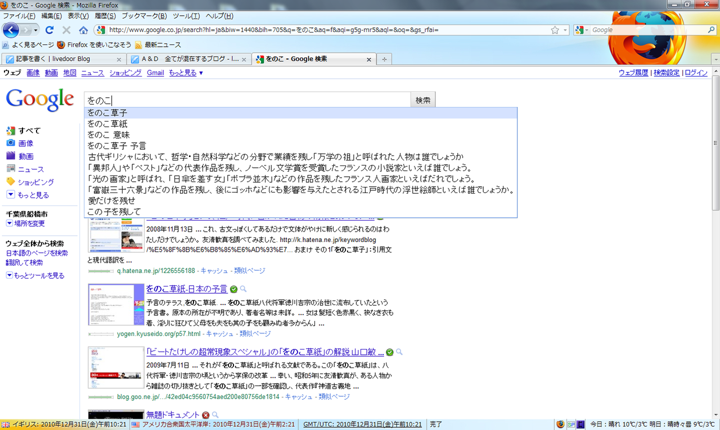This screenshot has width=720, height=430.
Task: Open the 地図 link in Google top bar
Action: (x=70, y=73)
